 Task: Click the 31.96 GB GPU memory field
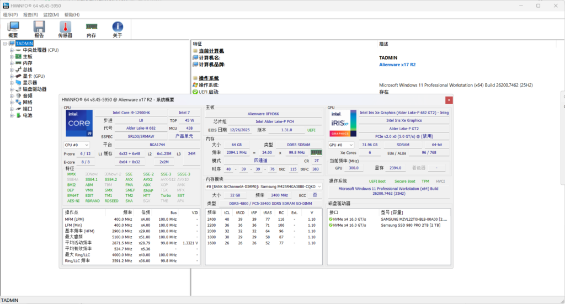(370, 145)
